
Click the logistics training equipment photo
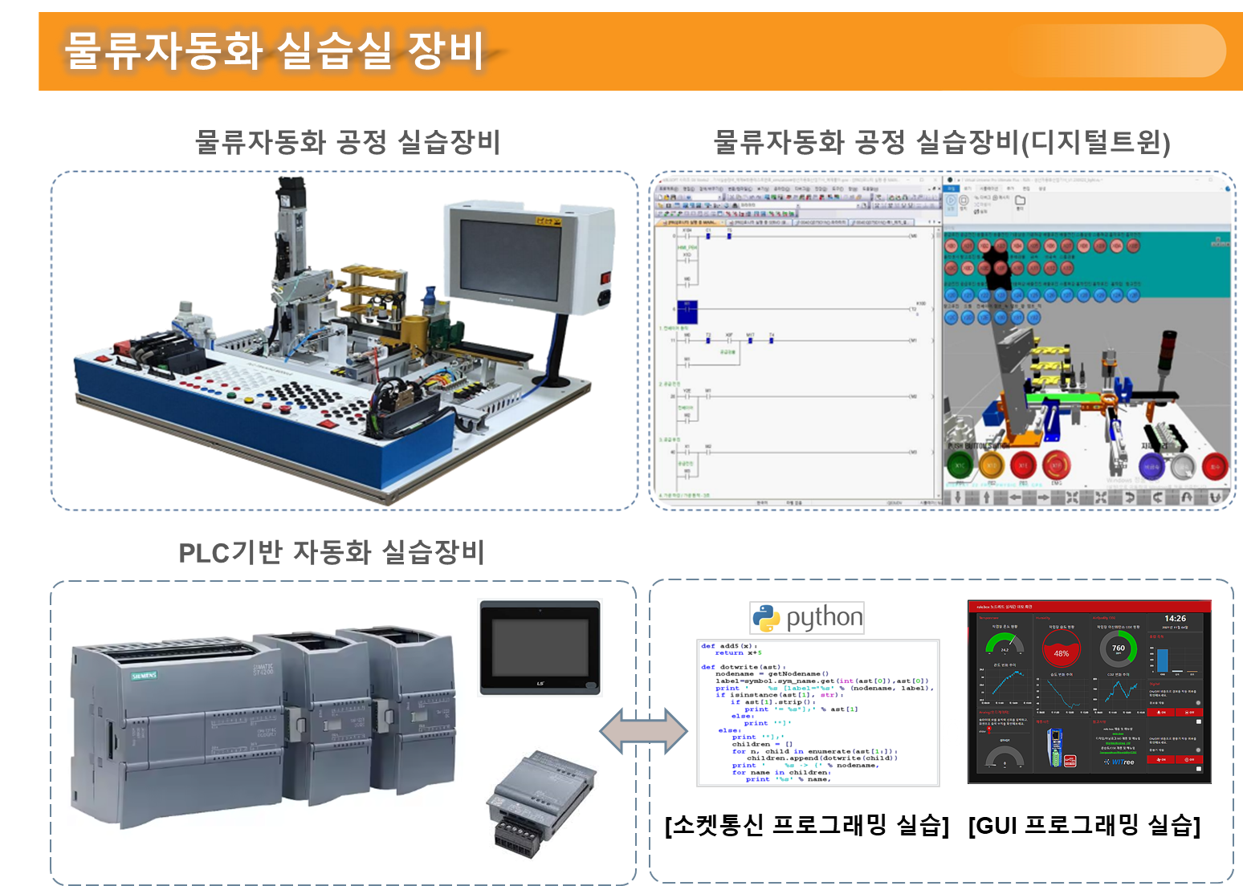coord(345,341)
